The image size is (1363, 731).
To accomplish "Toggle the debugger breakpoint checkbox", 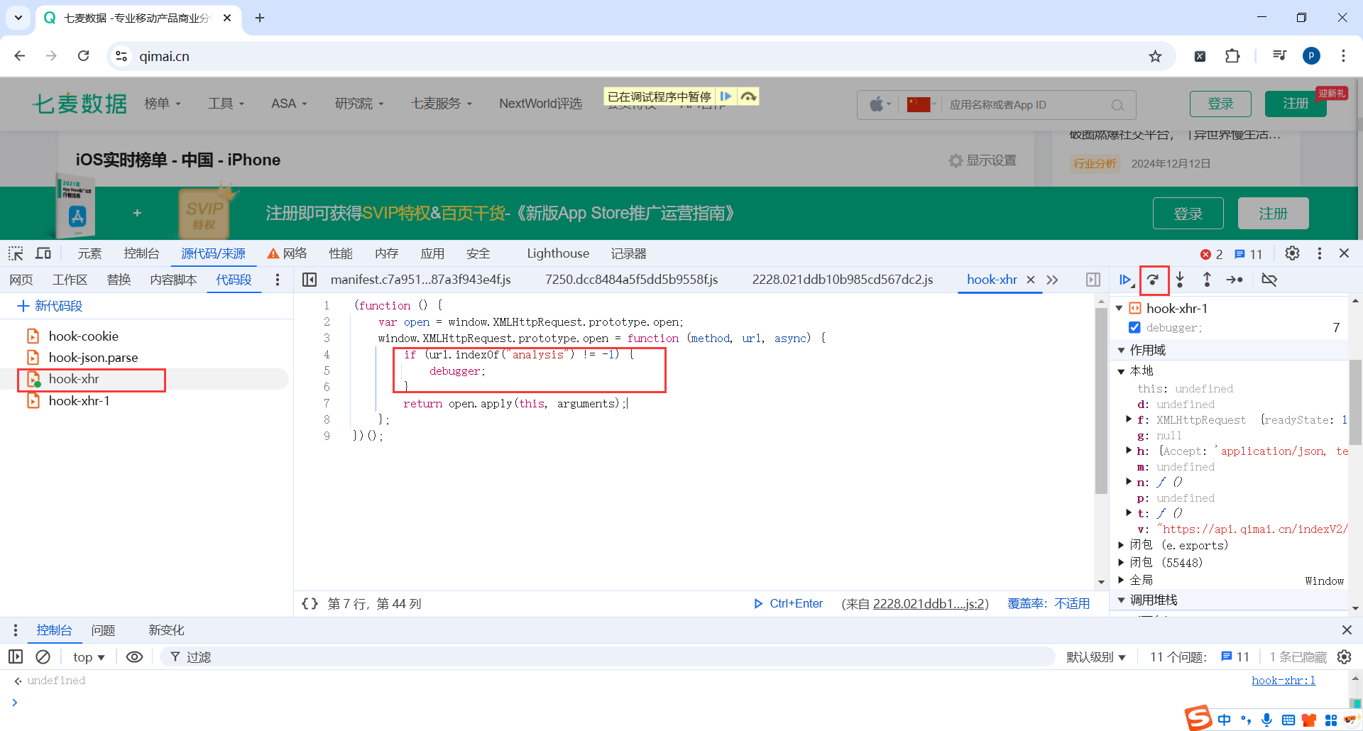I will (x=1134, y=327).
